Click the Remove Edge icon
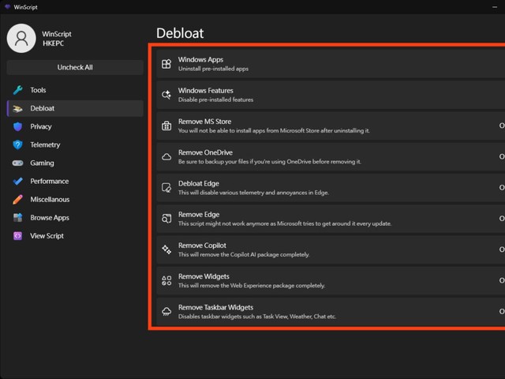The width and height of the screenshot is (505, 379). (x=166, y=219)
